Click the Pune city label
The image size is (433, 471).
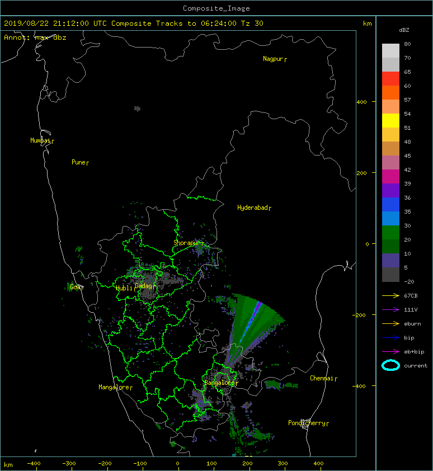coord(78,162)
